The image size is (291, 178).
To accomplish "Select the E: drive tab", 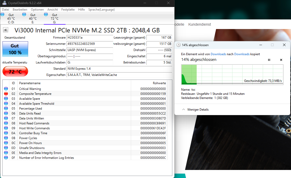I will [33, 18].
